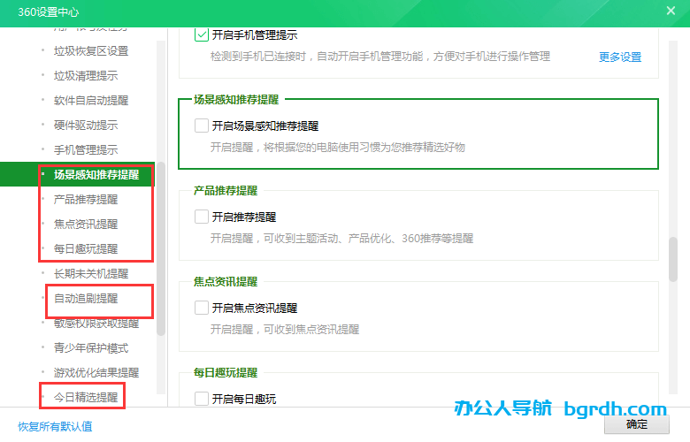
Task: Open 自动追剧提醒 sidebar entry
Action: coord(86,298)
